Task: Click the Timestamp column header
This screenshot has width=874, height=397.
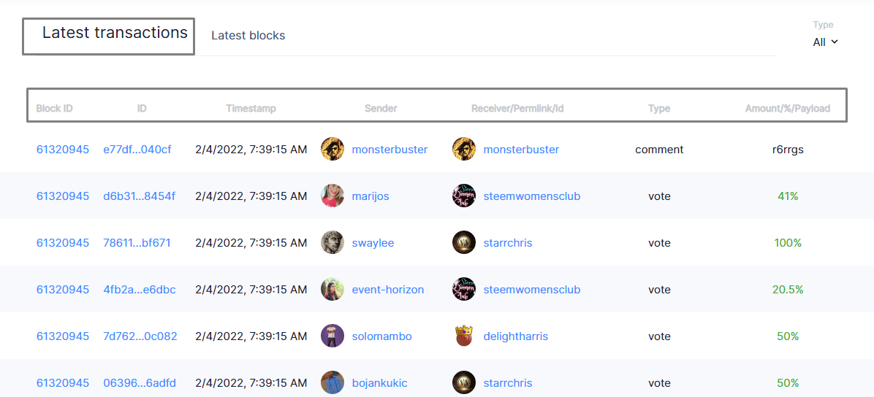Action: point(251,109)
